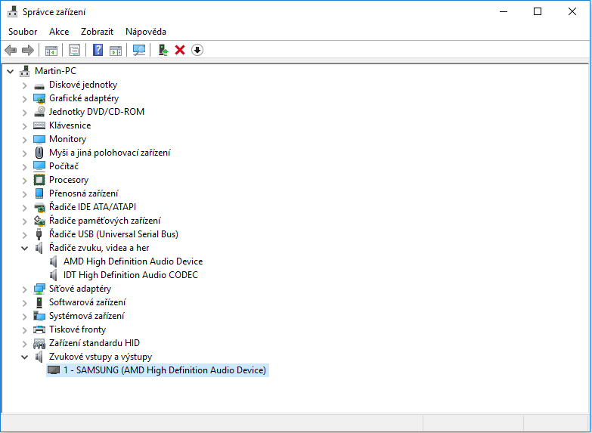The image size is (592, 433).
Task: Click the Back arrow toolbar icon
Action: [11, 50]
